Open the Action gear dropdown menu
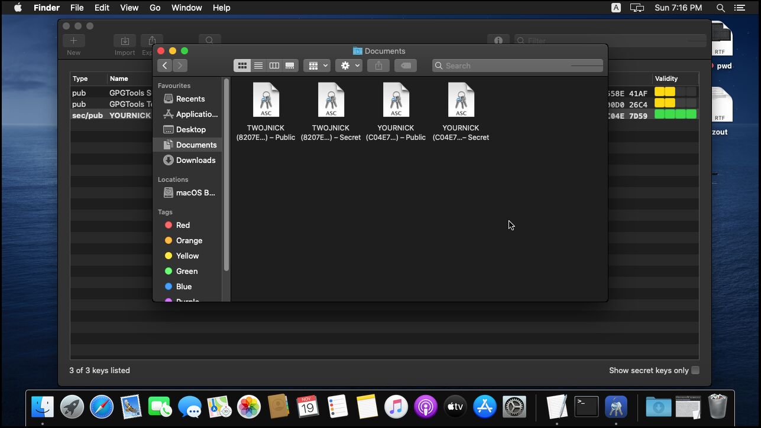761x428 pixels. pyautogui.click(x=349, y=66)
